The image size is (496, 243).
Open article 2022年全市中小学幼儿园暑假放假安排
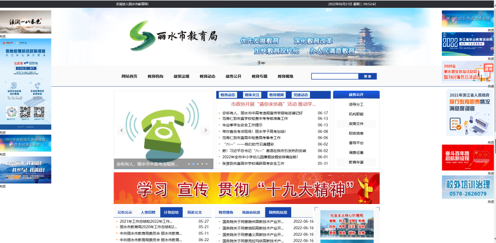click(260, 157)
